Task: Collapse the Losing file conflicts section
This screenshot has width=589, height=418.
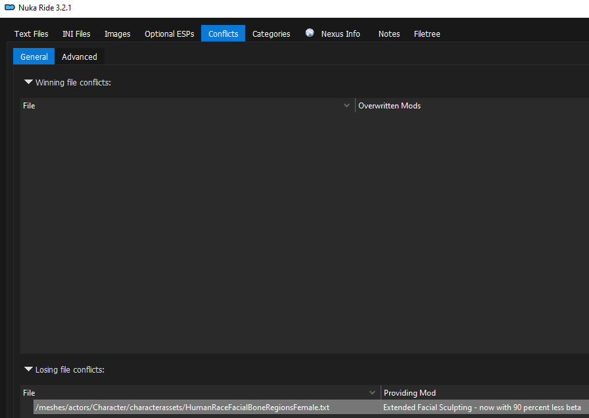Action: coord(28,369)
